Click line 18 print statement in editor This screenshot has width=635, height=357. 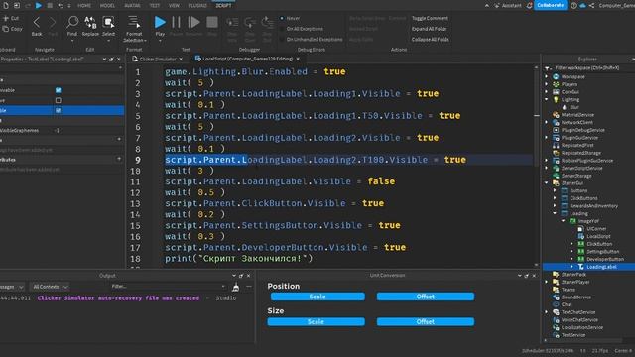point(238,258)
